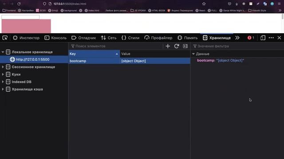The image size is (284, 159).
Task: Go back in browser history
Action: (5, 4)
